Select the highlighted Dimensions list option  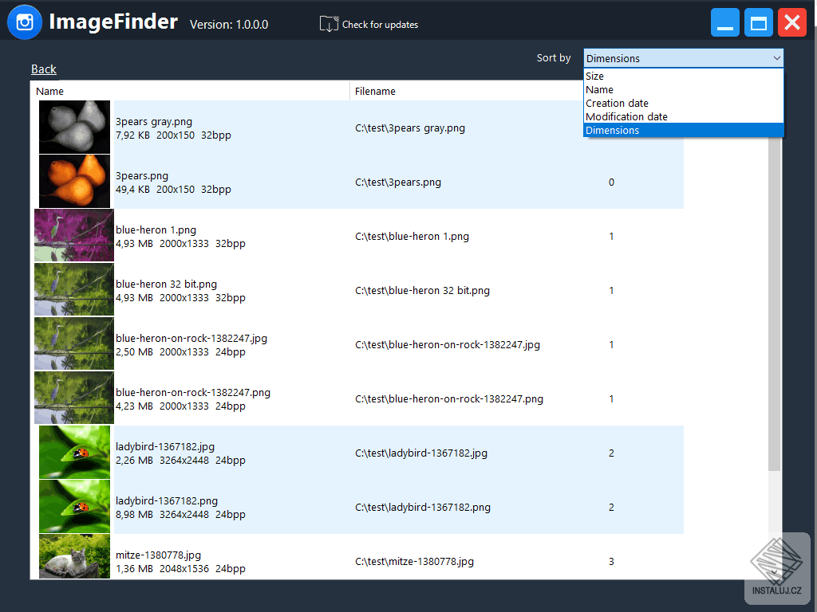pyautogui.click(x=683, y=130)
